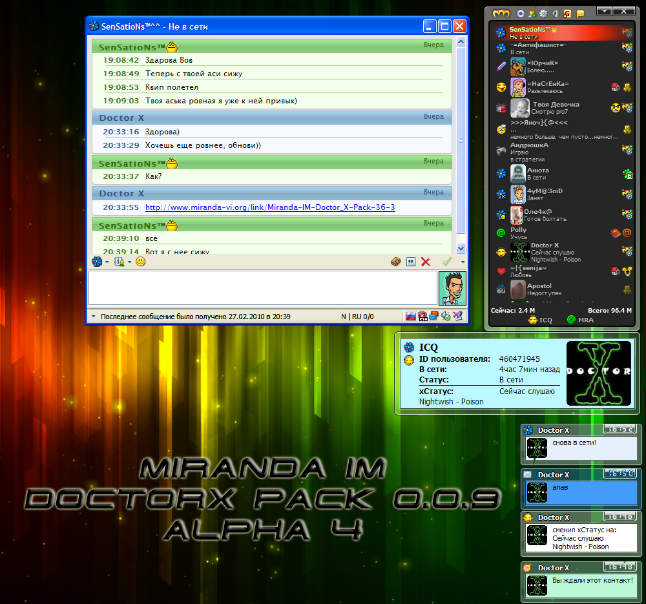Click the green checkmark send button
The height and width of the screenshot is (604, 646).
446,262
